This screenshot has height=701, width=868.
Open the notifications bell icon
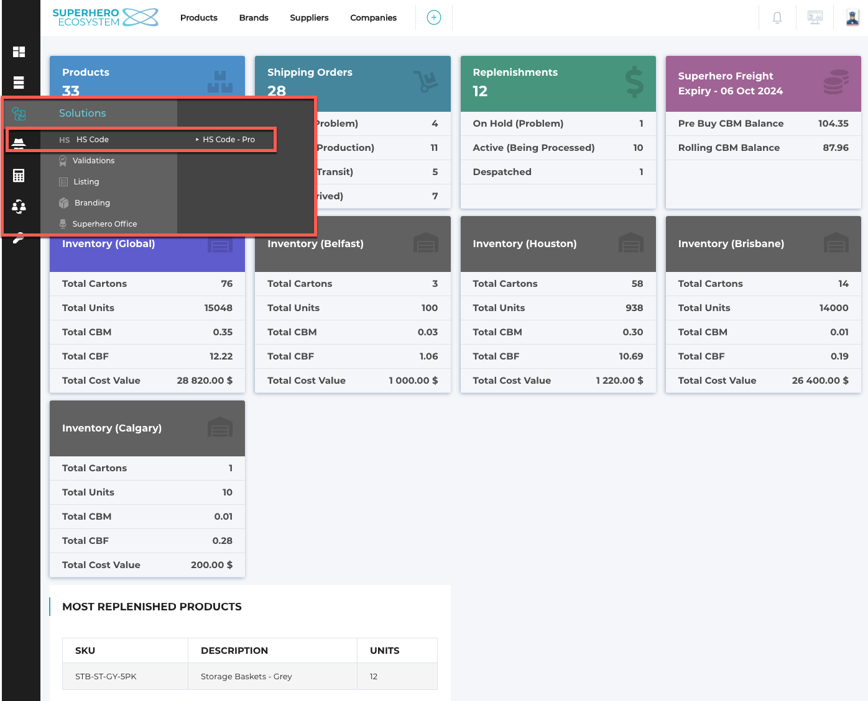click(x=777, y=17)
